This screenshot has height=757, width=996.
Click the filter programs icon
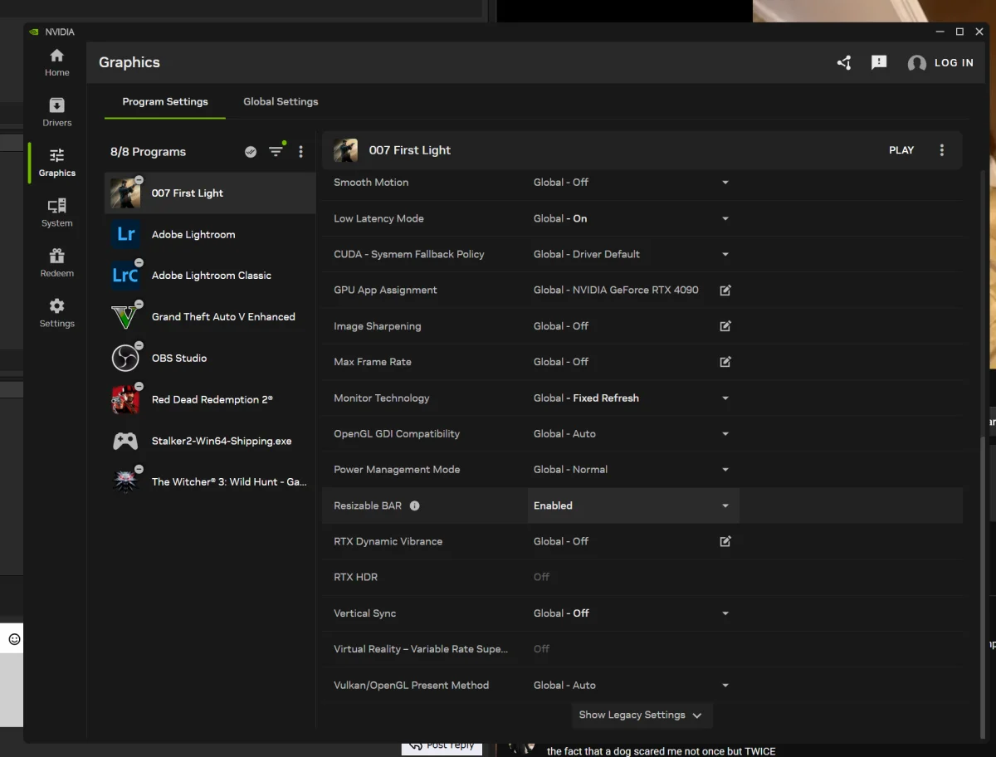(x=276, y=152)
